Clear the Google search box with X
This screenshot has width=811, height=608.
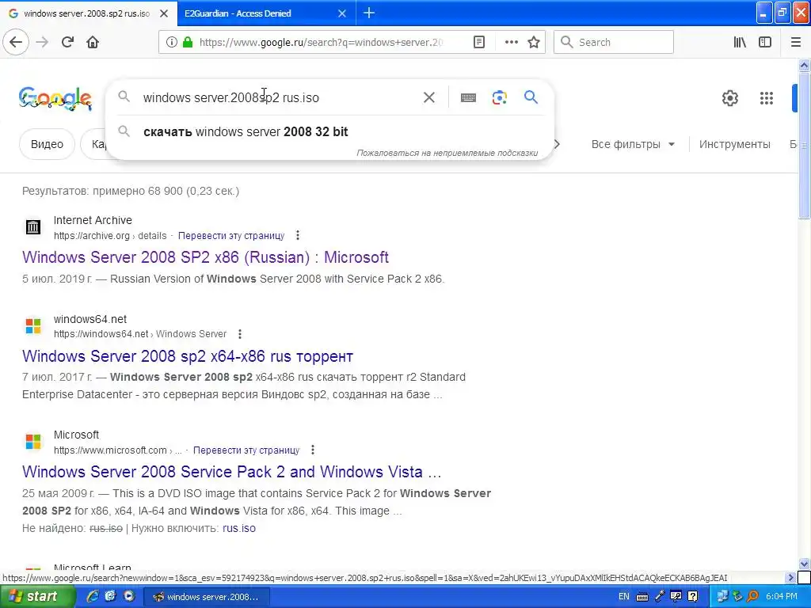pyautogui.click(x=428, y=97)
